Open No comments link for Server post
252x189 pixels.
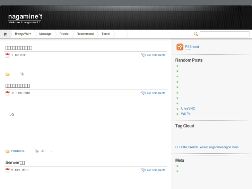[x=156, y=170]
